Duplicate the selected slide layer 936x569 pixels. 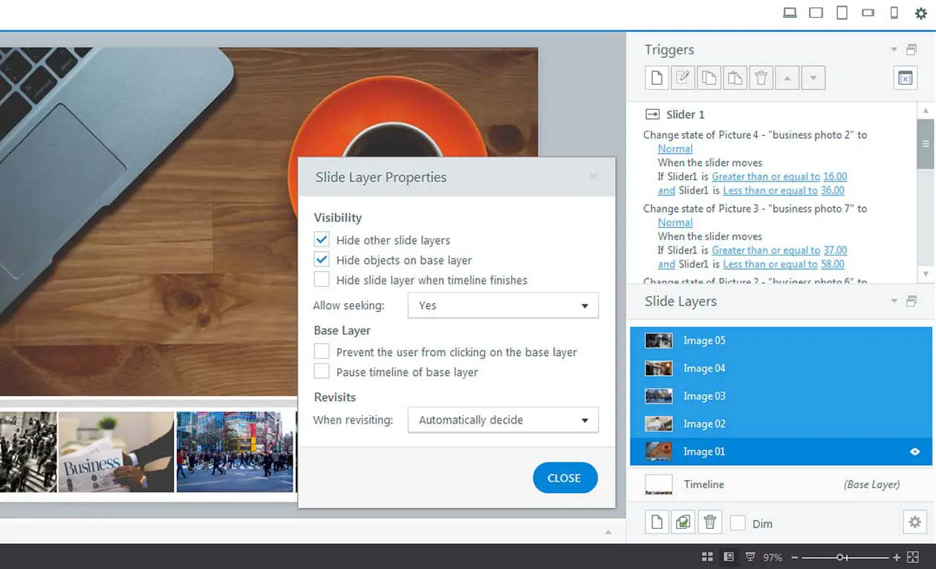(683, 521)
